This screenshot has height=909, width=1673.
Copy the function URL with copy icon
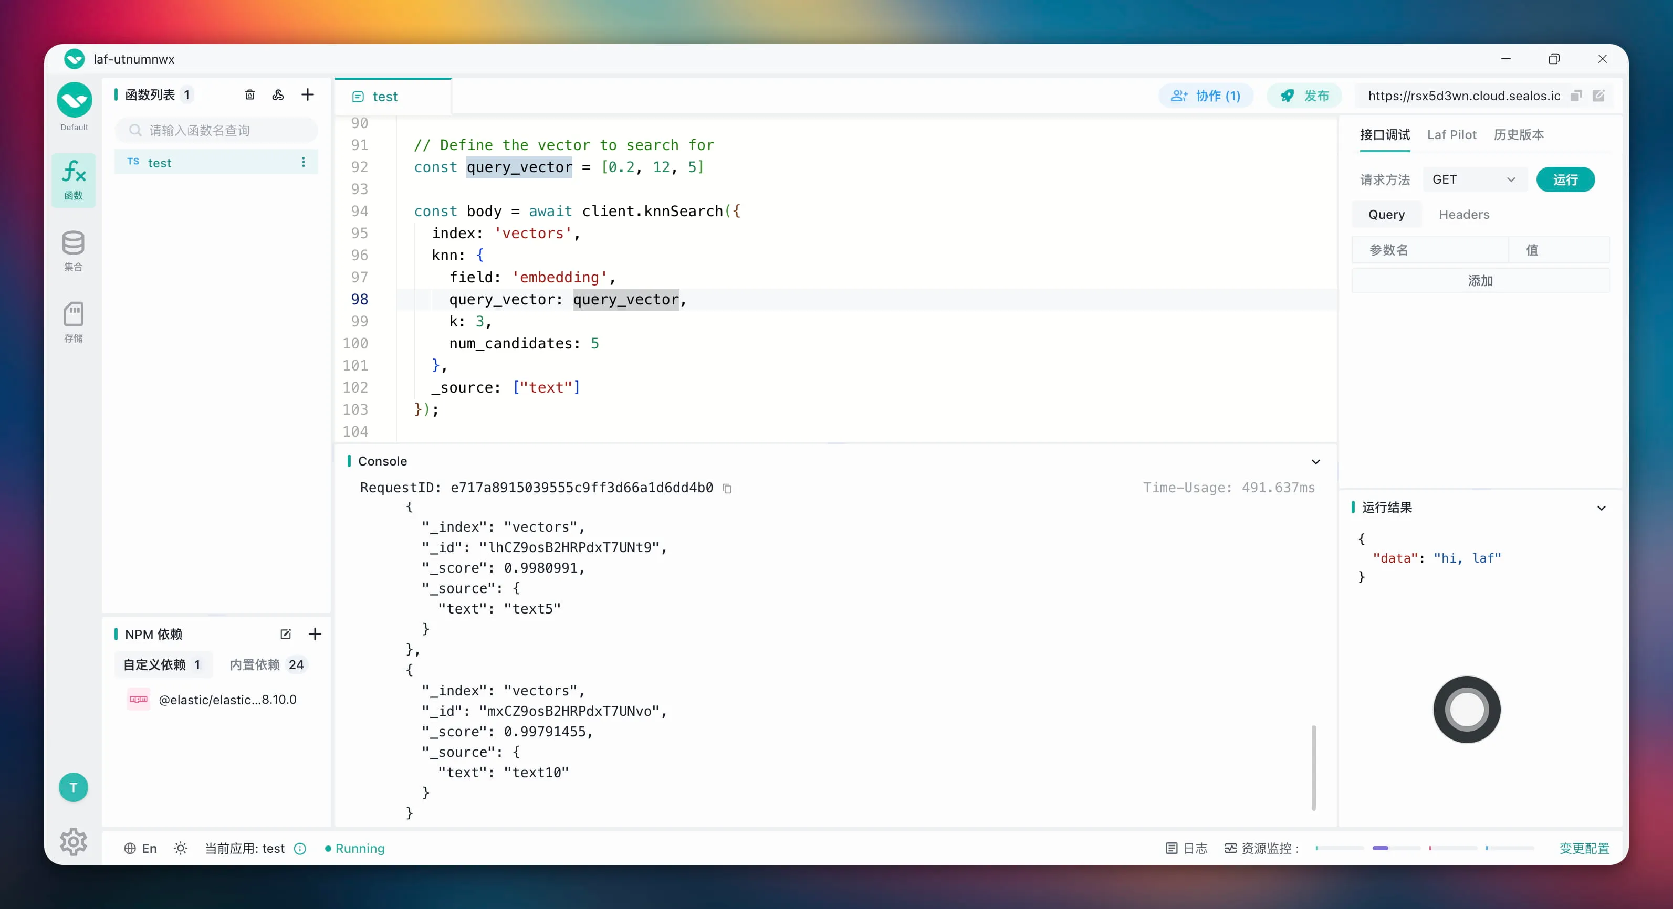(1576, 96)
